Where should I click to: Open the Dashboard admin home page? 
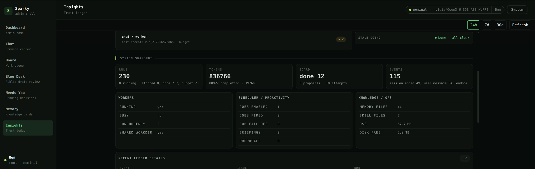point(28,30)
